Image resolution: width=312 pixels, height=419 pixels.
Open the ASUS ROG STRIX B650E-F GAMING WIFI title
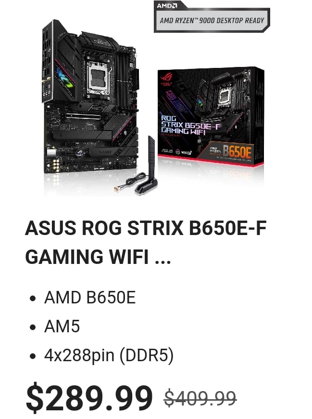(146, 242)
